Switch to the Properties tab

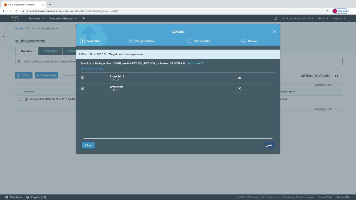[50, 51]
